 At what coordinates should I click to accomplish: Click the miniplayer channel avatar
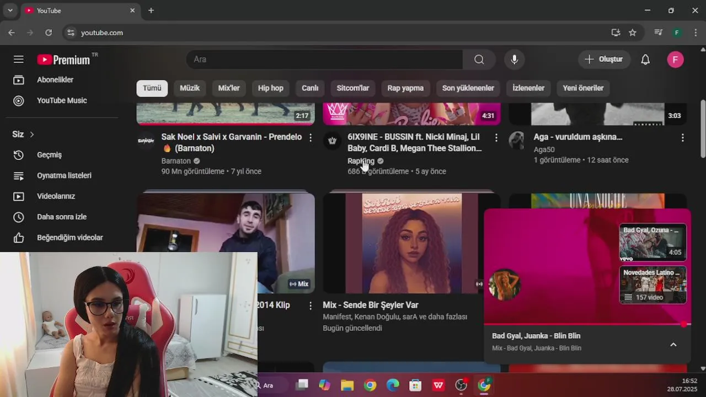[504, 285]
